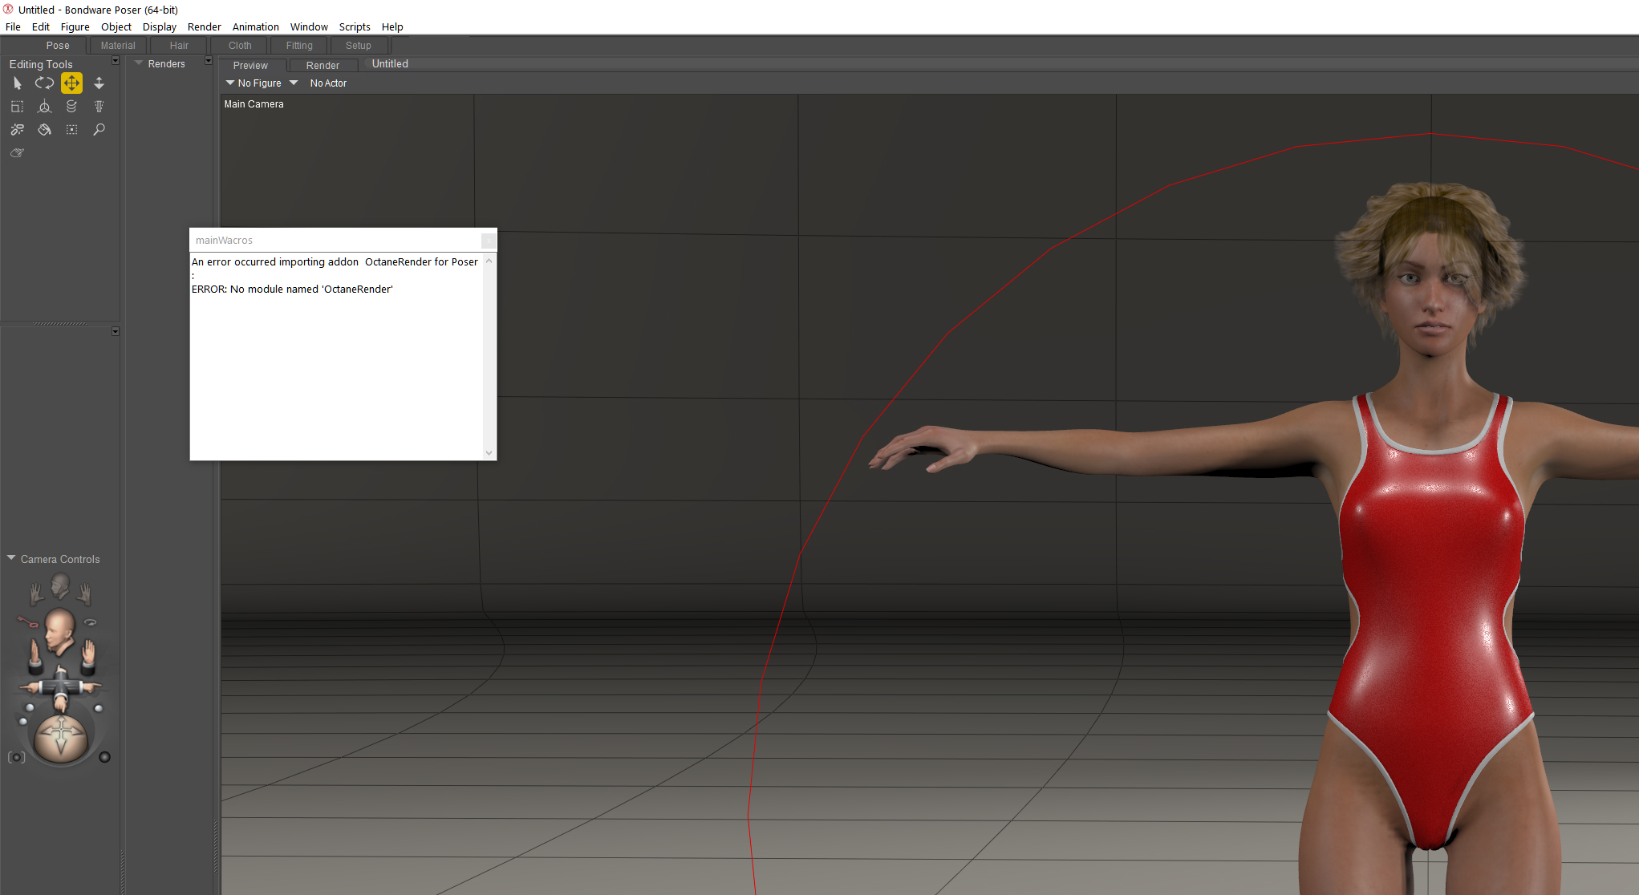Click the Frame Selected camera button
Screen dimensions: 1639x895
point(16,757)
